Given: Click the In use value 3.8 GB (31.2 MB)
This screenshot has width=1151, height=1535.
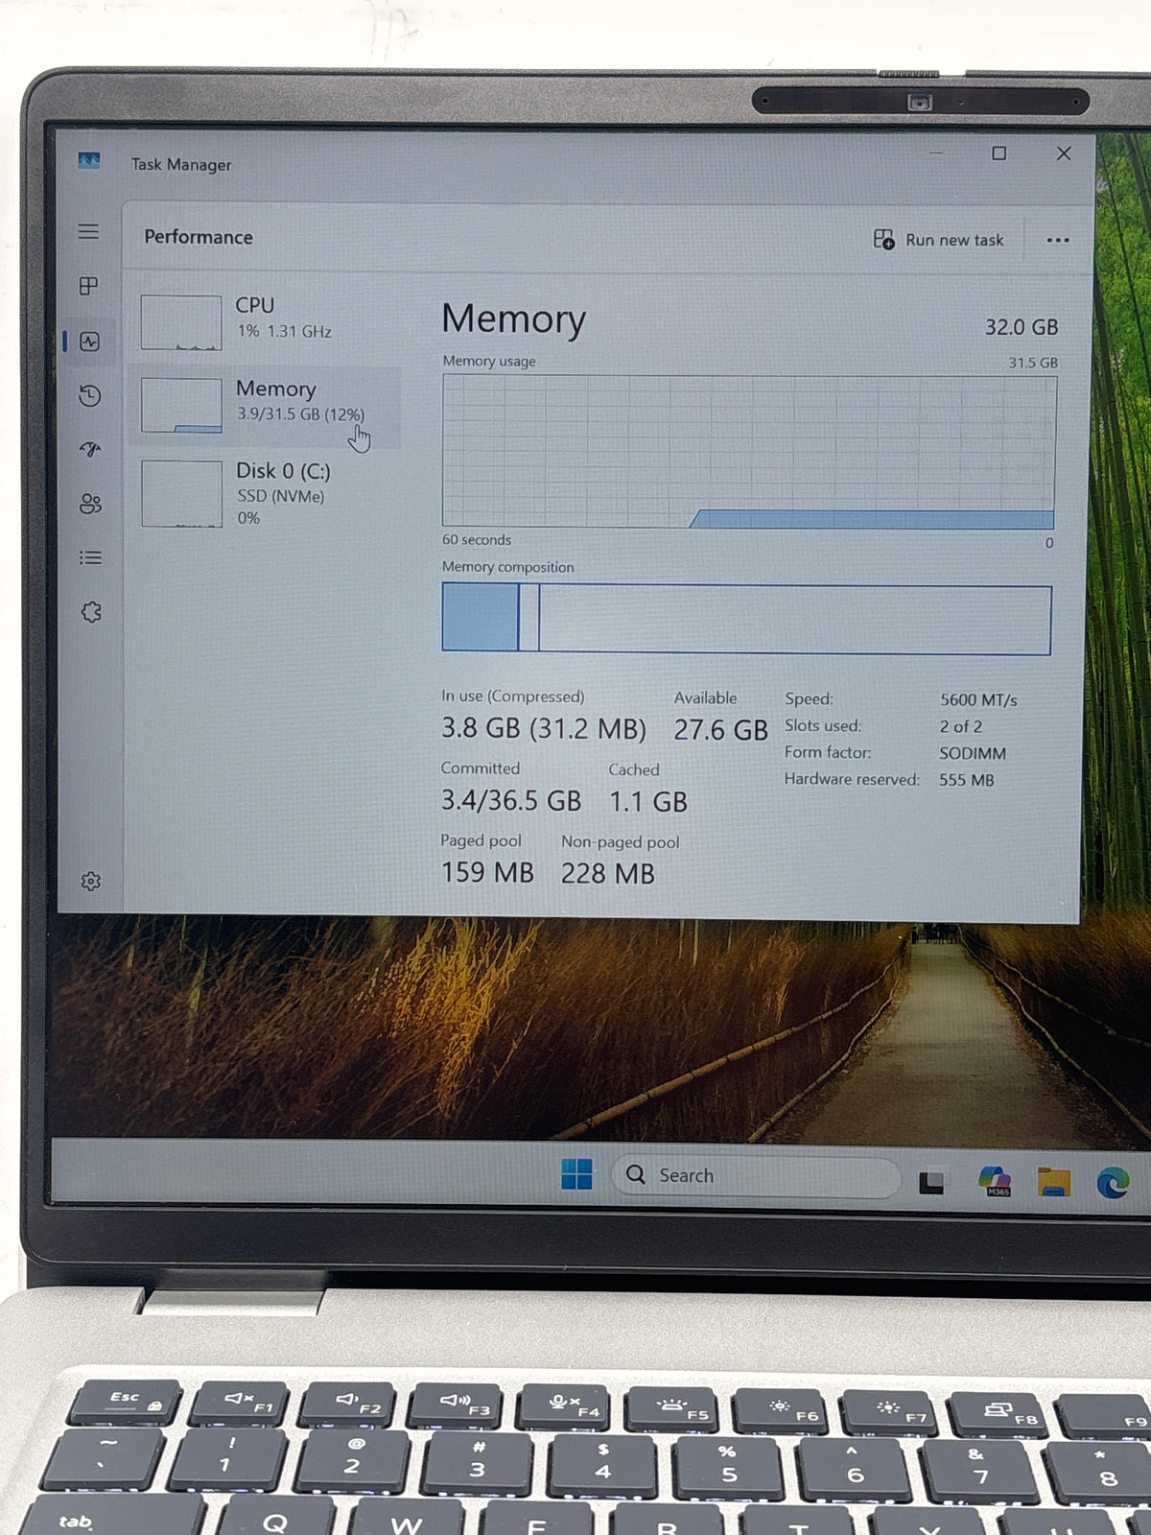Looking at the screenshot, I should click(x=544, y=729).
